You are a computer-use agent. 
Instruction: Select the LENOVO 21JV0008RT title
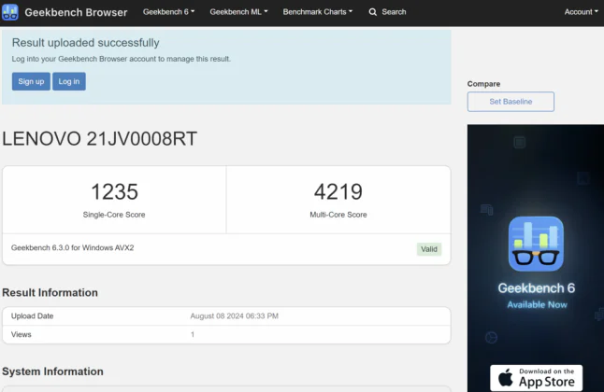[x=99, y=138]
